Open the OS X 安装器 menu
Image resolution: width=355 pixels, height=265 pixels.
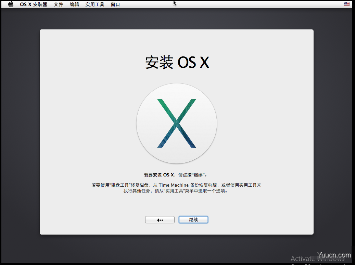click(x=34, y=4)
